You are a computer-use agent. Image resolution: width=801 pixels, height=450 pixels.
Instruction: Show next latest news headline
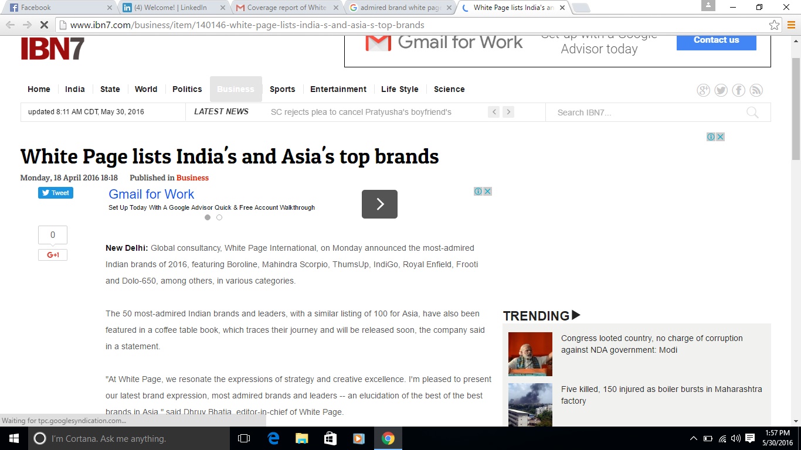pos(508,112)
